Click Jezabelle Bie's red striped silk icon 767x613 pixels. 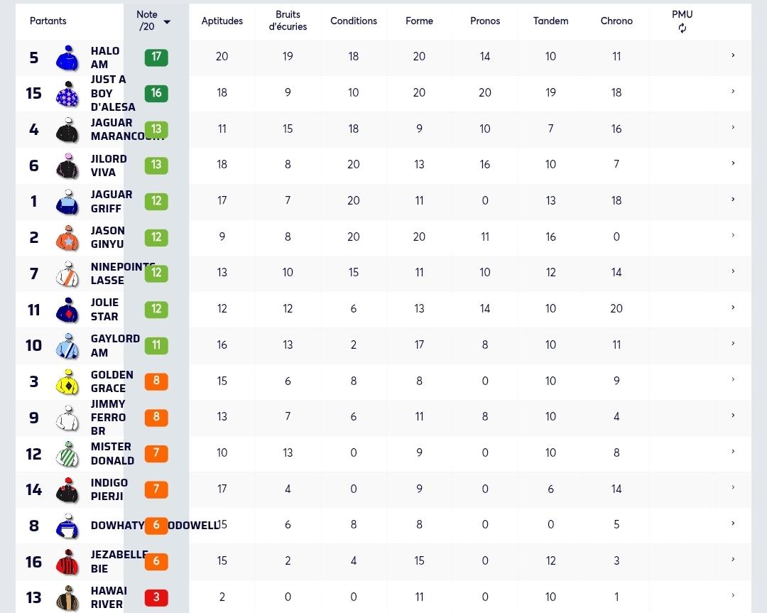click(67, 562)
